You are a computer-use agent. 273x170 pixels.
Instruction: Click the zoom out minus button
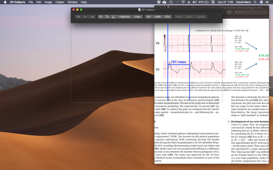(x=85, y=17)
